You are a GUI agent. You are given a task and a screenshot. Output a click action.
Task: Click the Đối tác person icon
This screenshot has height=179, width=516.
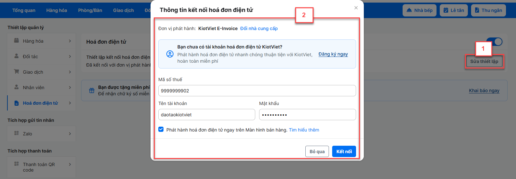[x=16, y=56]
